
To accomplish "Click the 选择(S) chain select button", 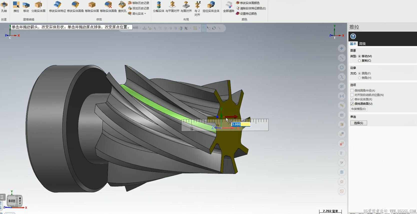I will [x=358, y=123].
